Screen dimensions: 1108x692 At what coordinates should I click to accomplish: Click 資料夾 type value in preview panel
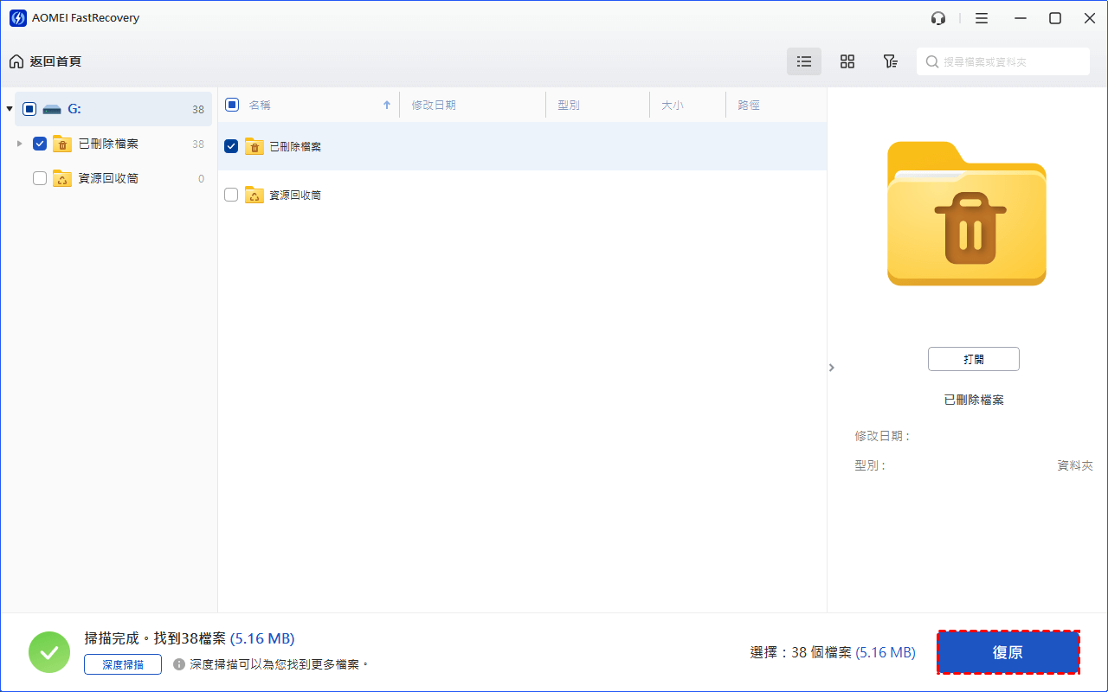(1075, 465)
